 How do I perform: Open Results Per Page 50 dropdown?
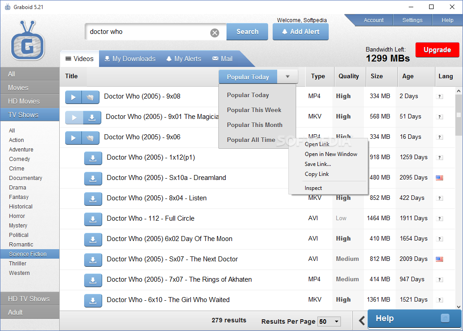[x=329, y=322]
